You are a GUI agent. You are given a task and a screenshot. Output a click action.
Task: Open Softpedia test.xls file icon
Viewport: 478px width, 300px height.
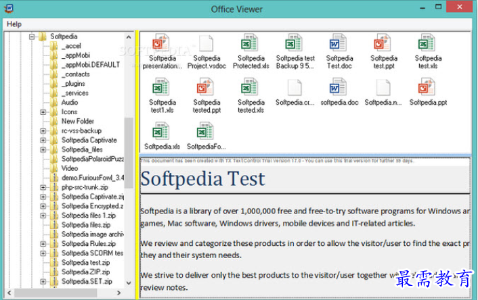pyautogui.click(x=427, y=43)
